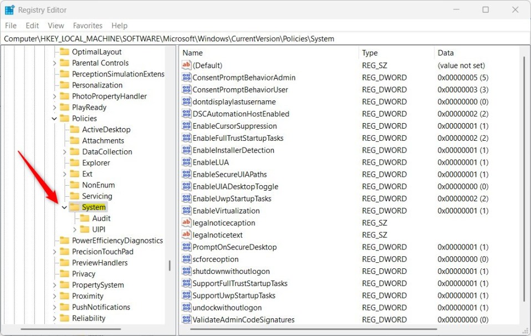Image resolution: width=531 pixels, height=336 pixels.
Task: Open the Help menu
Action: 120,26
